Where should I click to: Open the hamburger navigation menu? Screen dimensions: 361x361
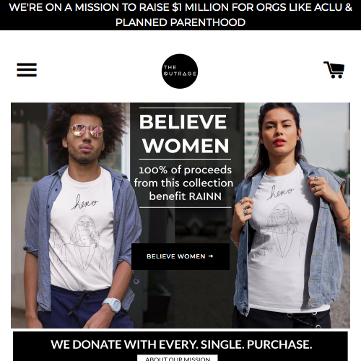click(27, 70)
